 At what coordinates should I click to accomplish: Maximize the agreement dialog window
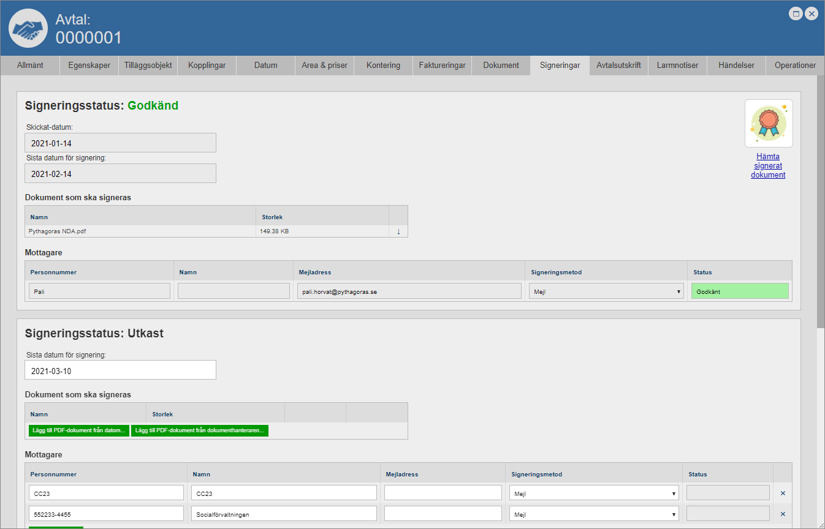796,13
